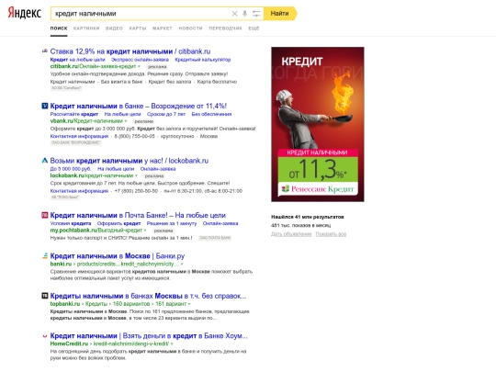The image size is (496, 372).
Task: Click the HomeCredit result favicon
Action: point(45,335)
